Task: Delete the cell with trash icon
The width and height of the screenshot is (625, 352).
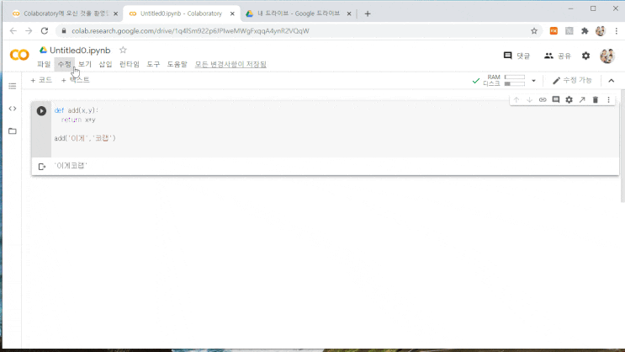Action: (595, 99)
